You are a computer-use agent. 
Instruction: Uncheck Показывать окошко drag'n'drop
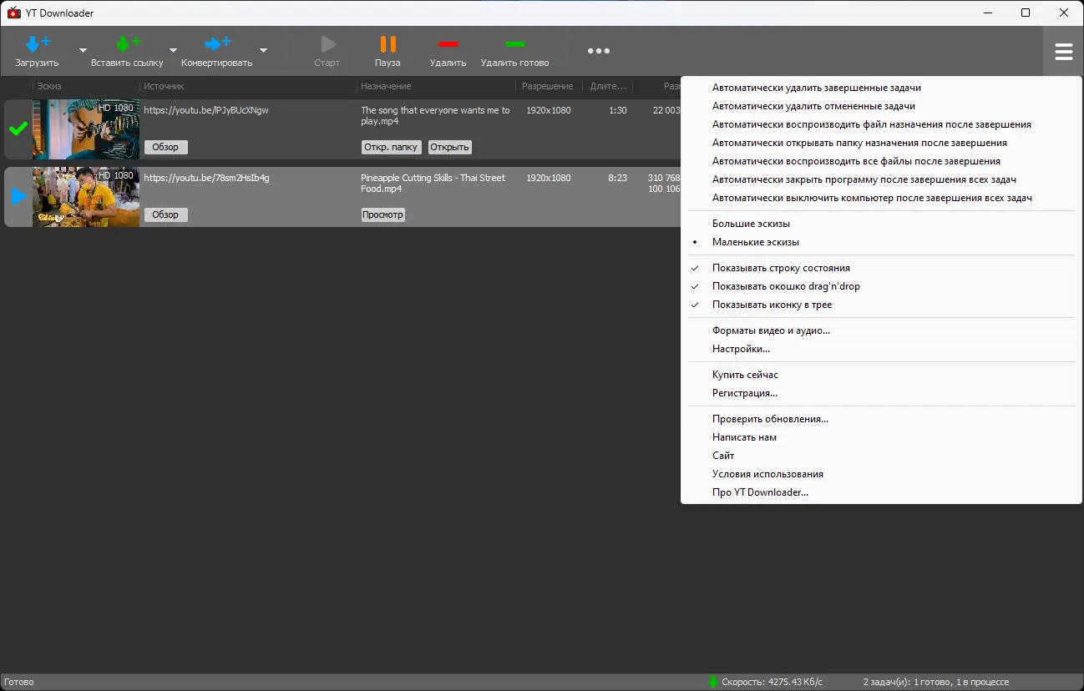point(881,286)
